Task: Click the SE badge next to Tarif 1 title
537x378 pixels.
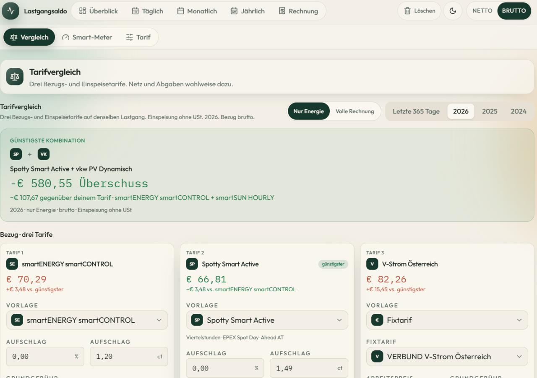Action: [x=12, y=264]
